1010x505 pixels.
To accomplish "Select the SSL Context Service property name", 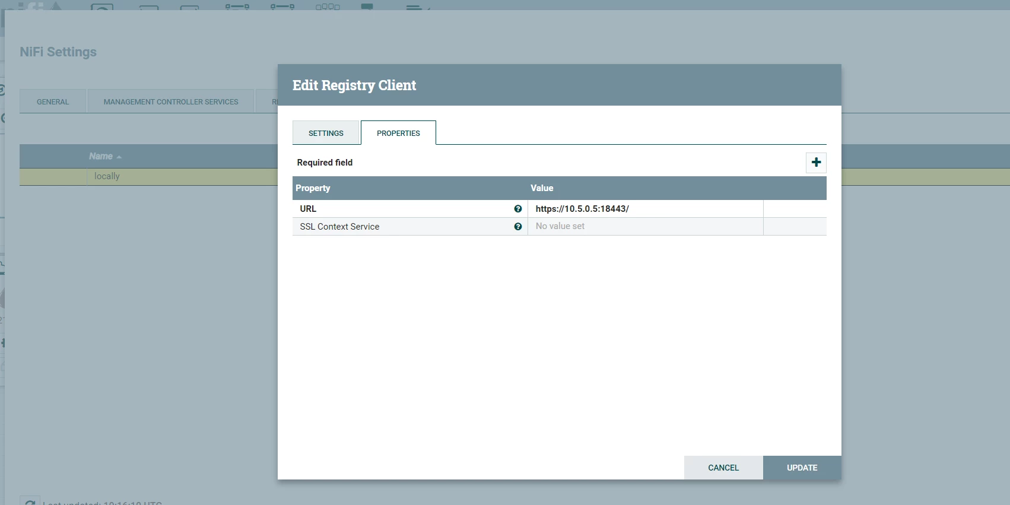I will click(339, 227).
